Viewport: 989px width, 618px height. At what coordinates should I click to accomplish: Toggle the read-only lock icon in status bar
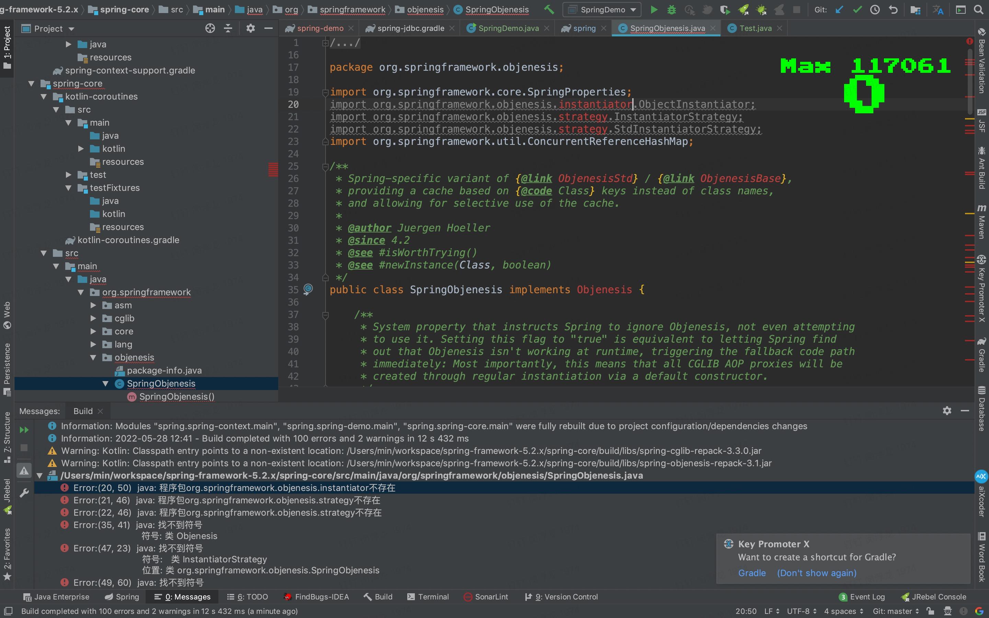(930, 611)
